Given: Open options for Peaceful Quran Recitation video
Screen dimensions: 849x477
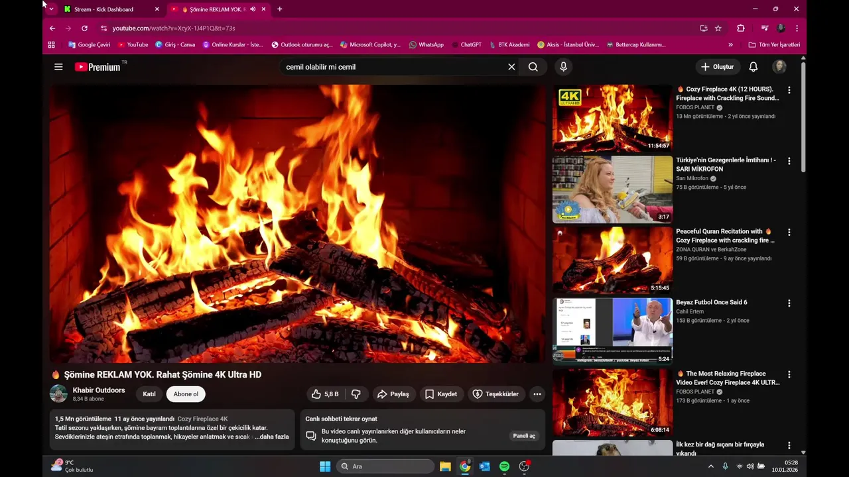Looking at the screenshot, I should click(789, 233).
